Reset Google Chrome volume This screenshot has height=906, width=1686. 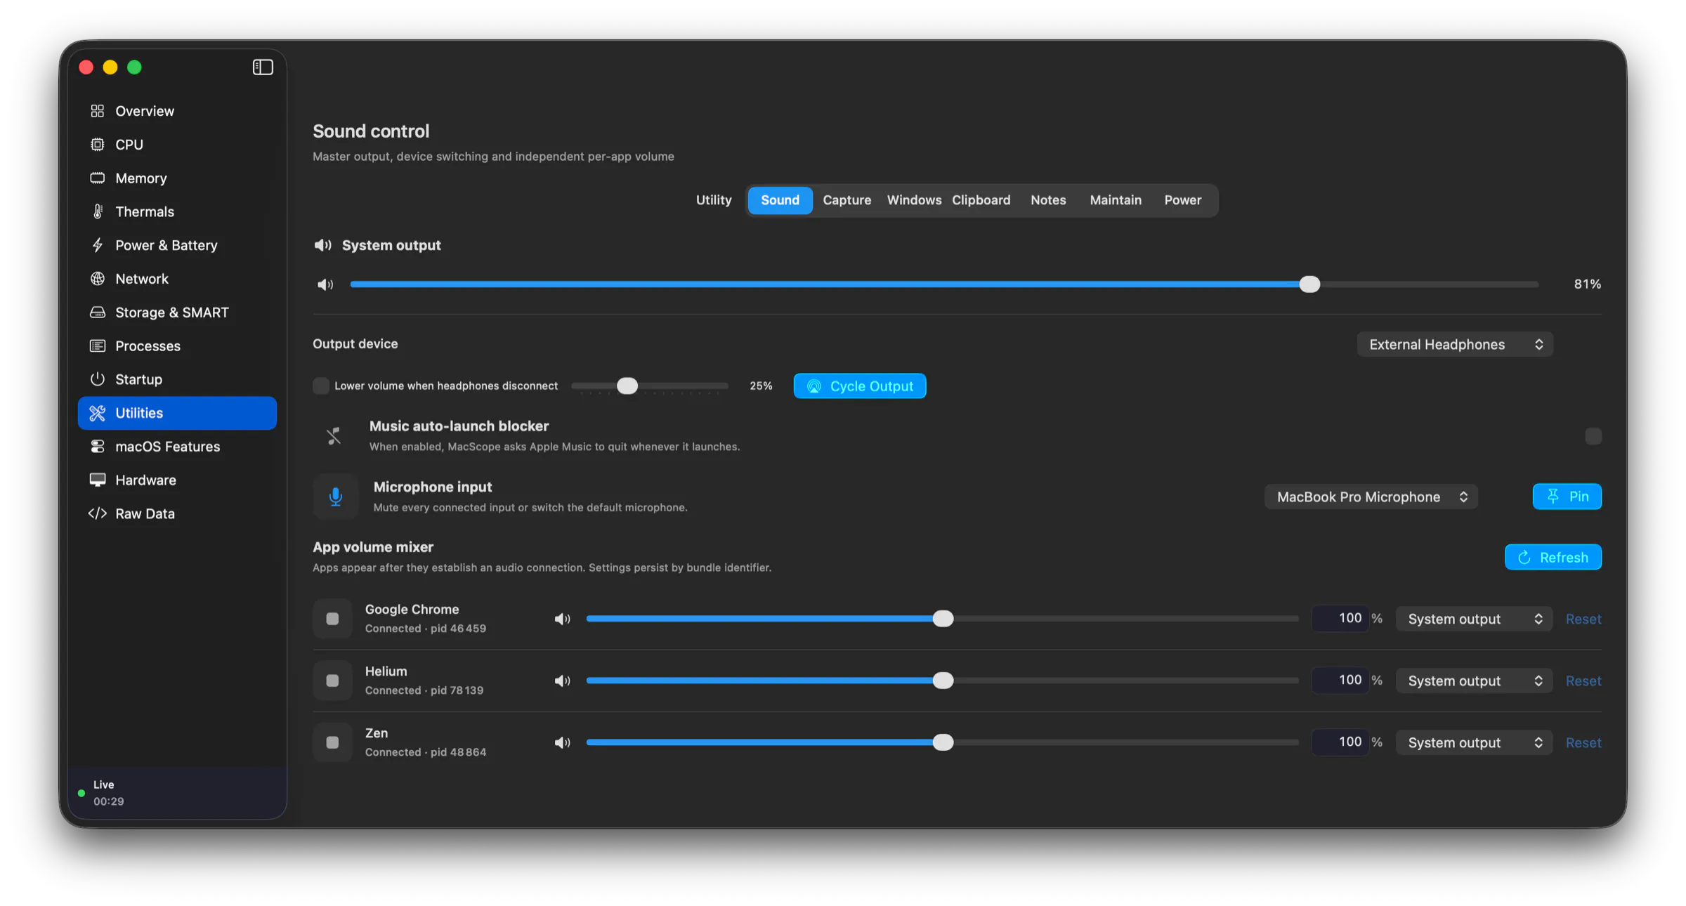[1583, 619]
